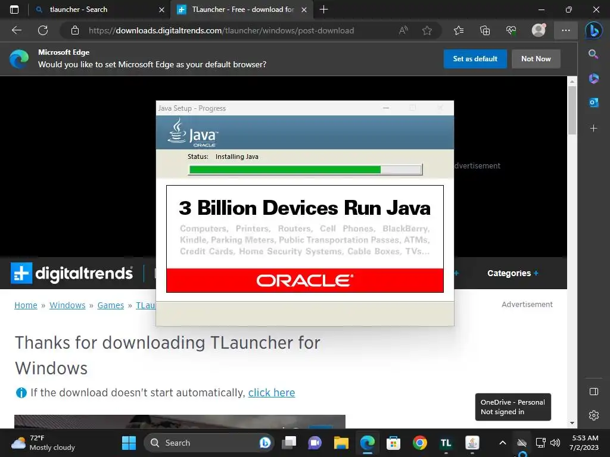Switch to Java installer taskbar icon
This screenshot has width=610, height=457.
[x=472, y=443]
